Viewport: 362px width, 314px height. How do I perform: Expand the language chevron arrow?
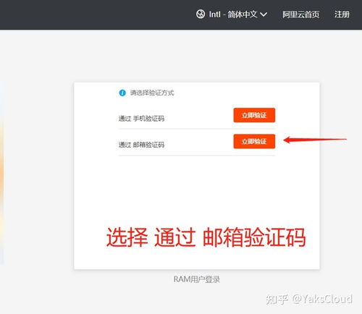pos(264,14)
